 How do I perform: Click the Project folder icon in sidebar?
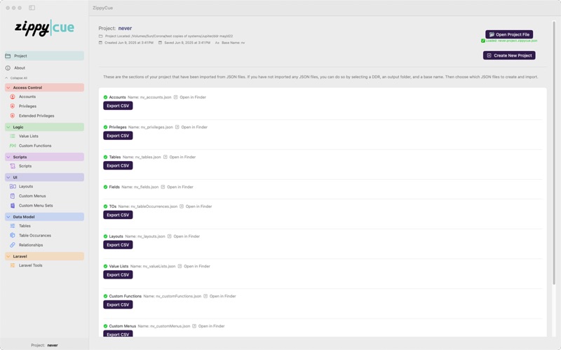8,56
